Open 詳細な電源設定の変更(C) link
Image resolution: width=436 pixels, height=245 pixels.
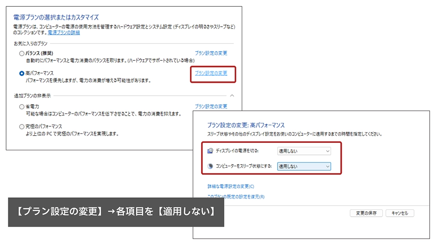[230, 186]
